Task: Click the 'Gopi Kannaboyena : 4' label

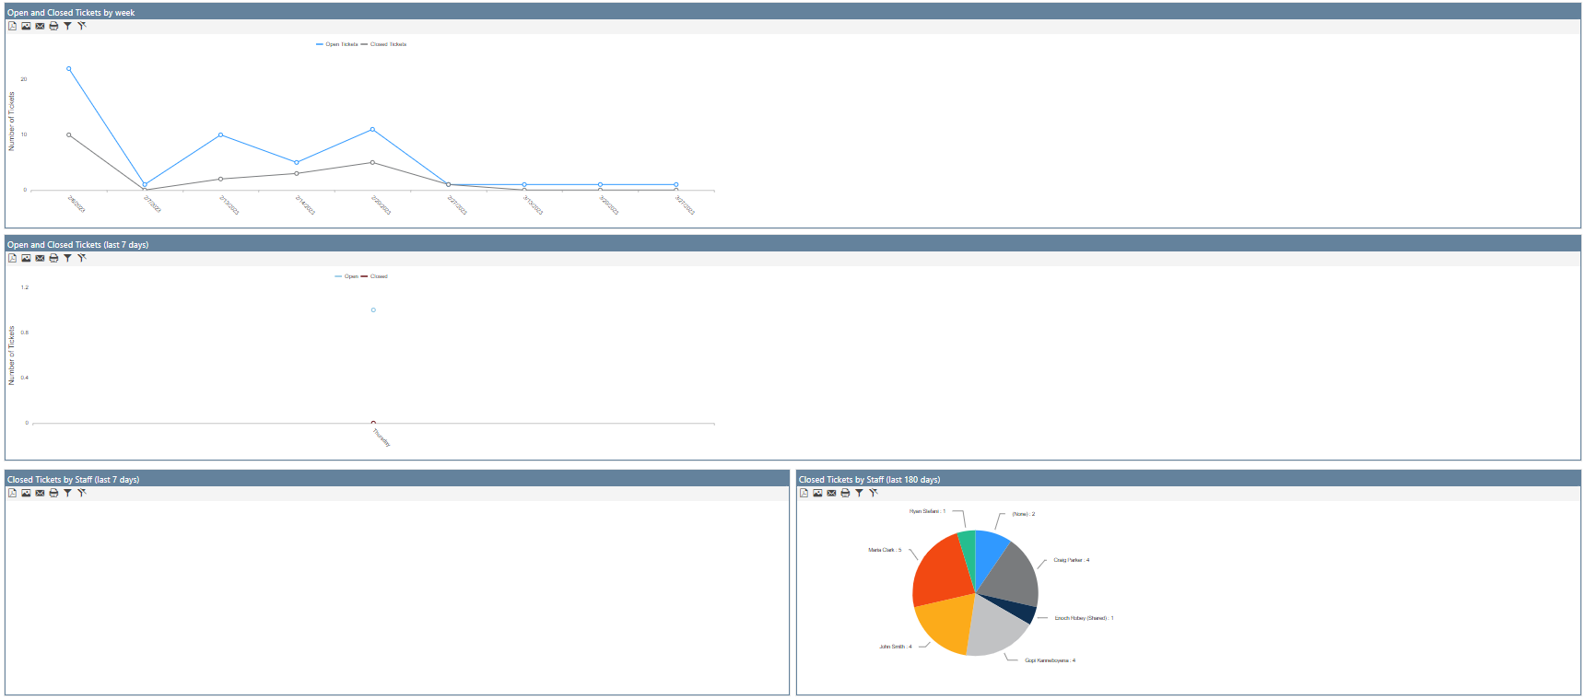Action: click(x=1050, y=660)
